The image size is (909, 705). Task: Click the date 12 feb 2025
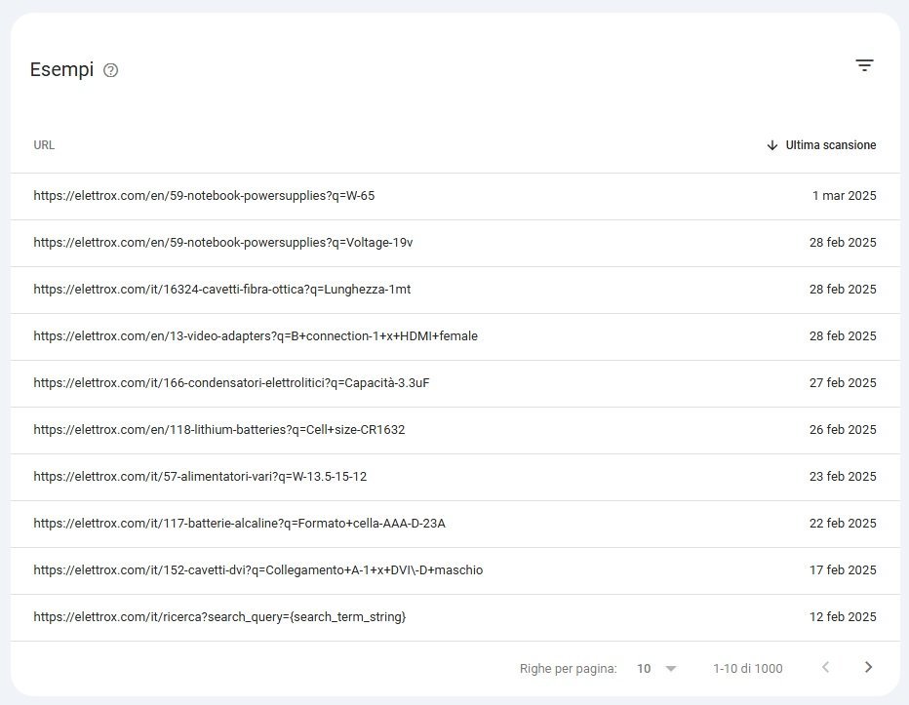pos(843,617)
